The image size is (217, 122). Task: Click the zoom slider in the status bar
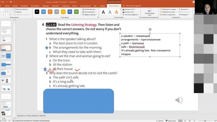(205, 121)
